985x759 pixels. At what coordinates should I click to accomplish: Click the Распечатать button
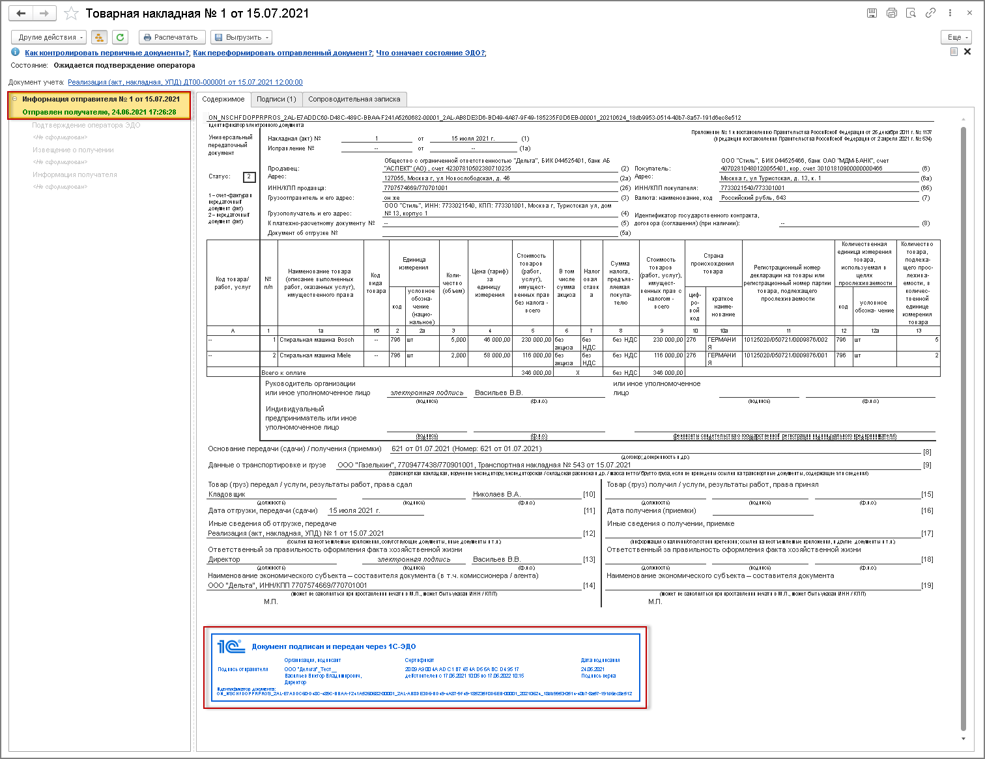(x=172, y=37)
